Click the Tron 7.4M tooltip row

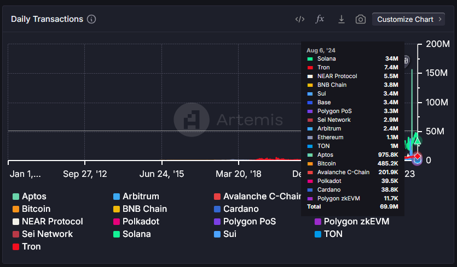[352, 68]
